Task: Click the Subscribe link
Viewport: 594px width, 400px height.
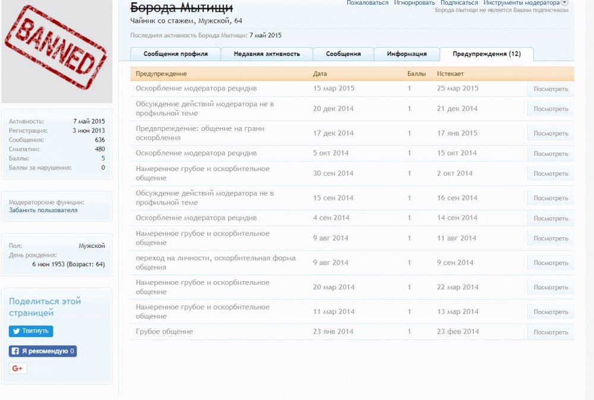Action: (459, 3)
